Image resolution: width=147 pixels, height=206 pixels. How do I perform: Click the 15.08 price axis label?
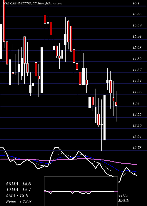[x=137, y=47]
